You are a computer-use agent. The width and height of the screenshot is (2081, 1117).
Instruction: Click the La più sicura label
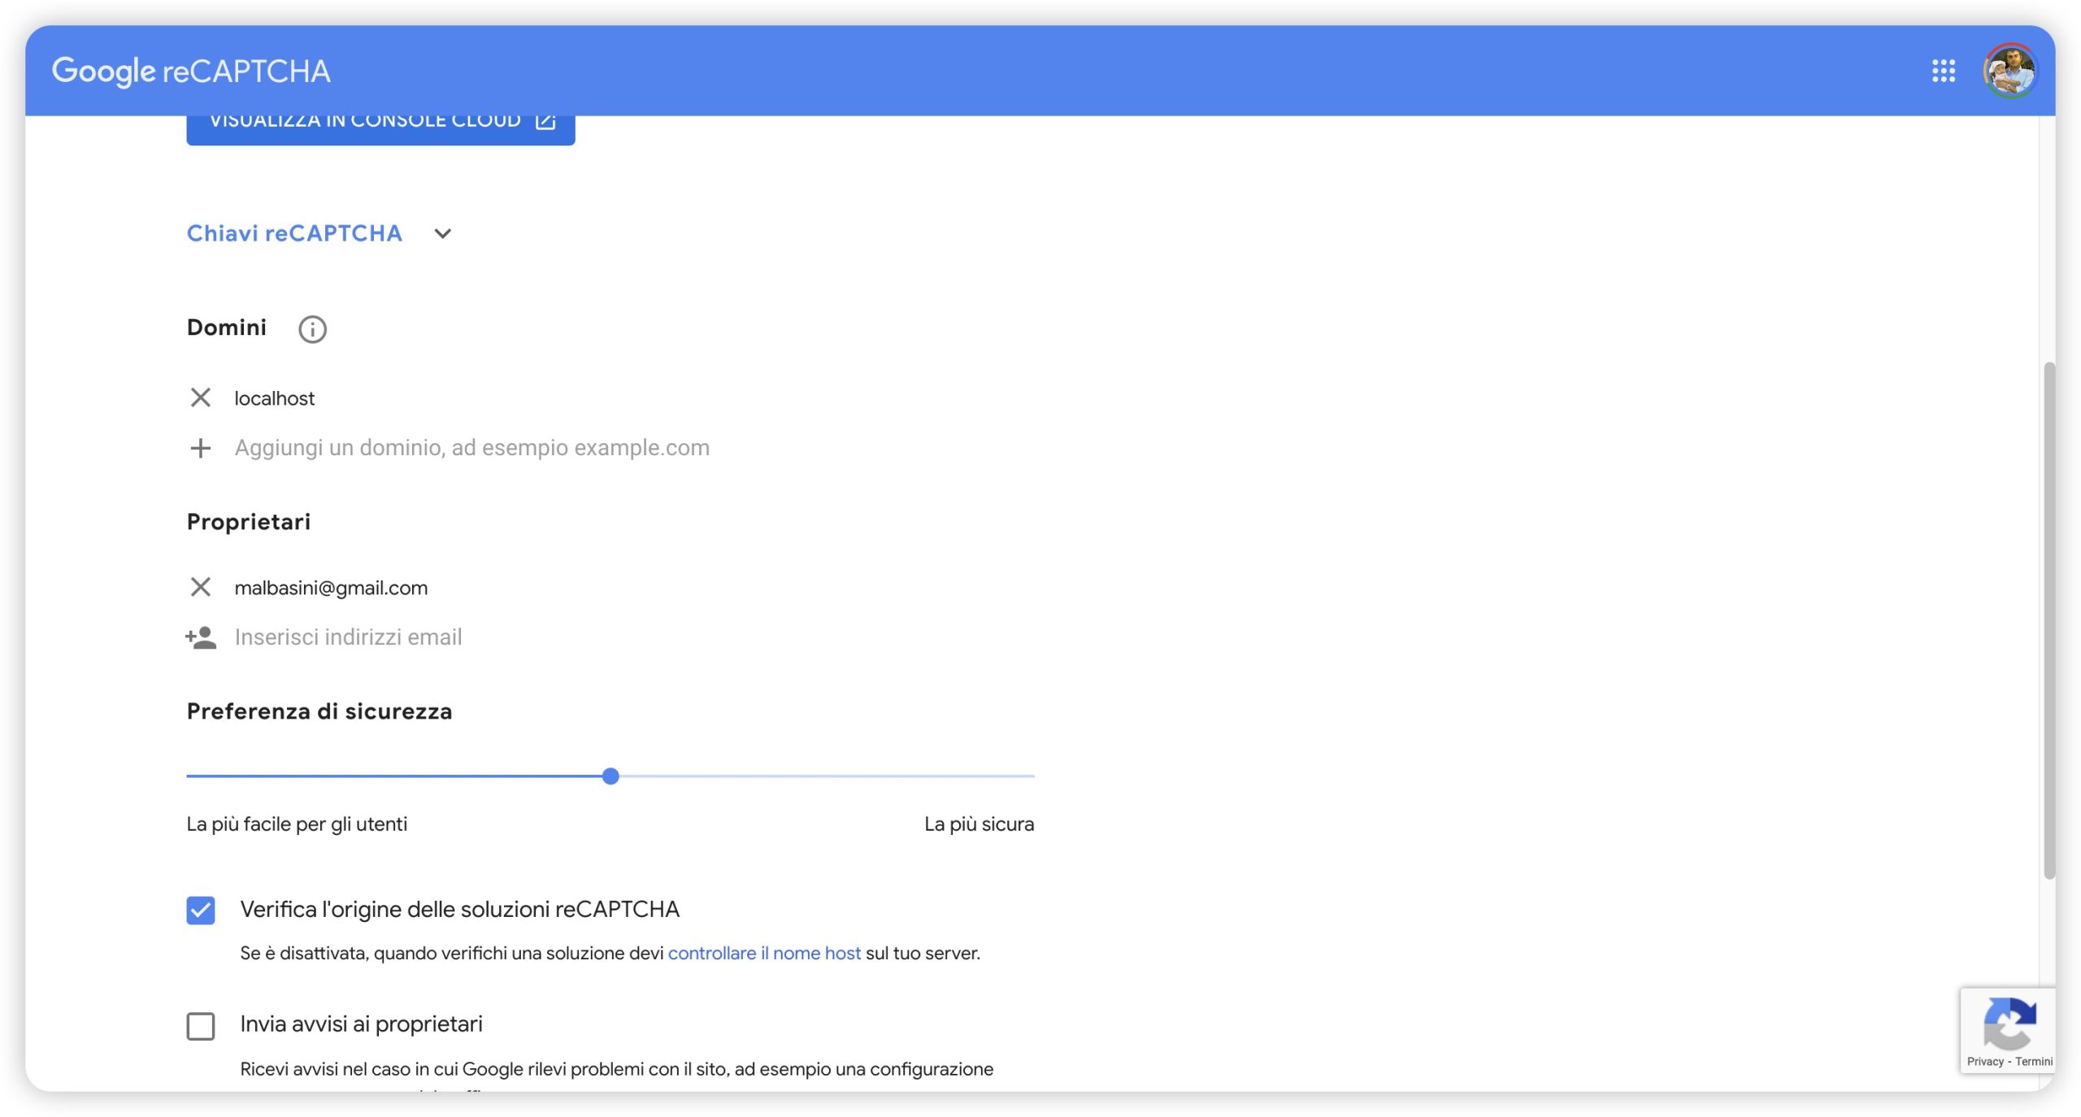(979, 824)
